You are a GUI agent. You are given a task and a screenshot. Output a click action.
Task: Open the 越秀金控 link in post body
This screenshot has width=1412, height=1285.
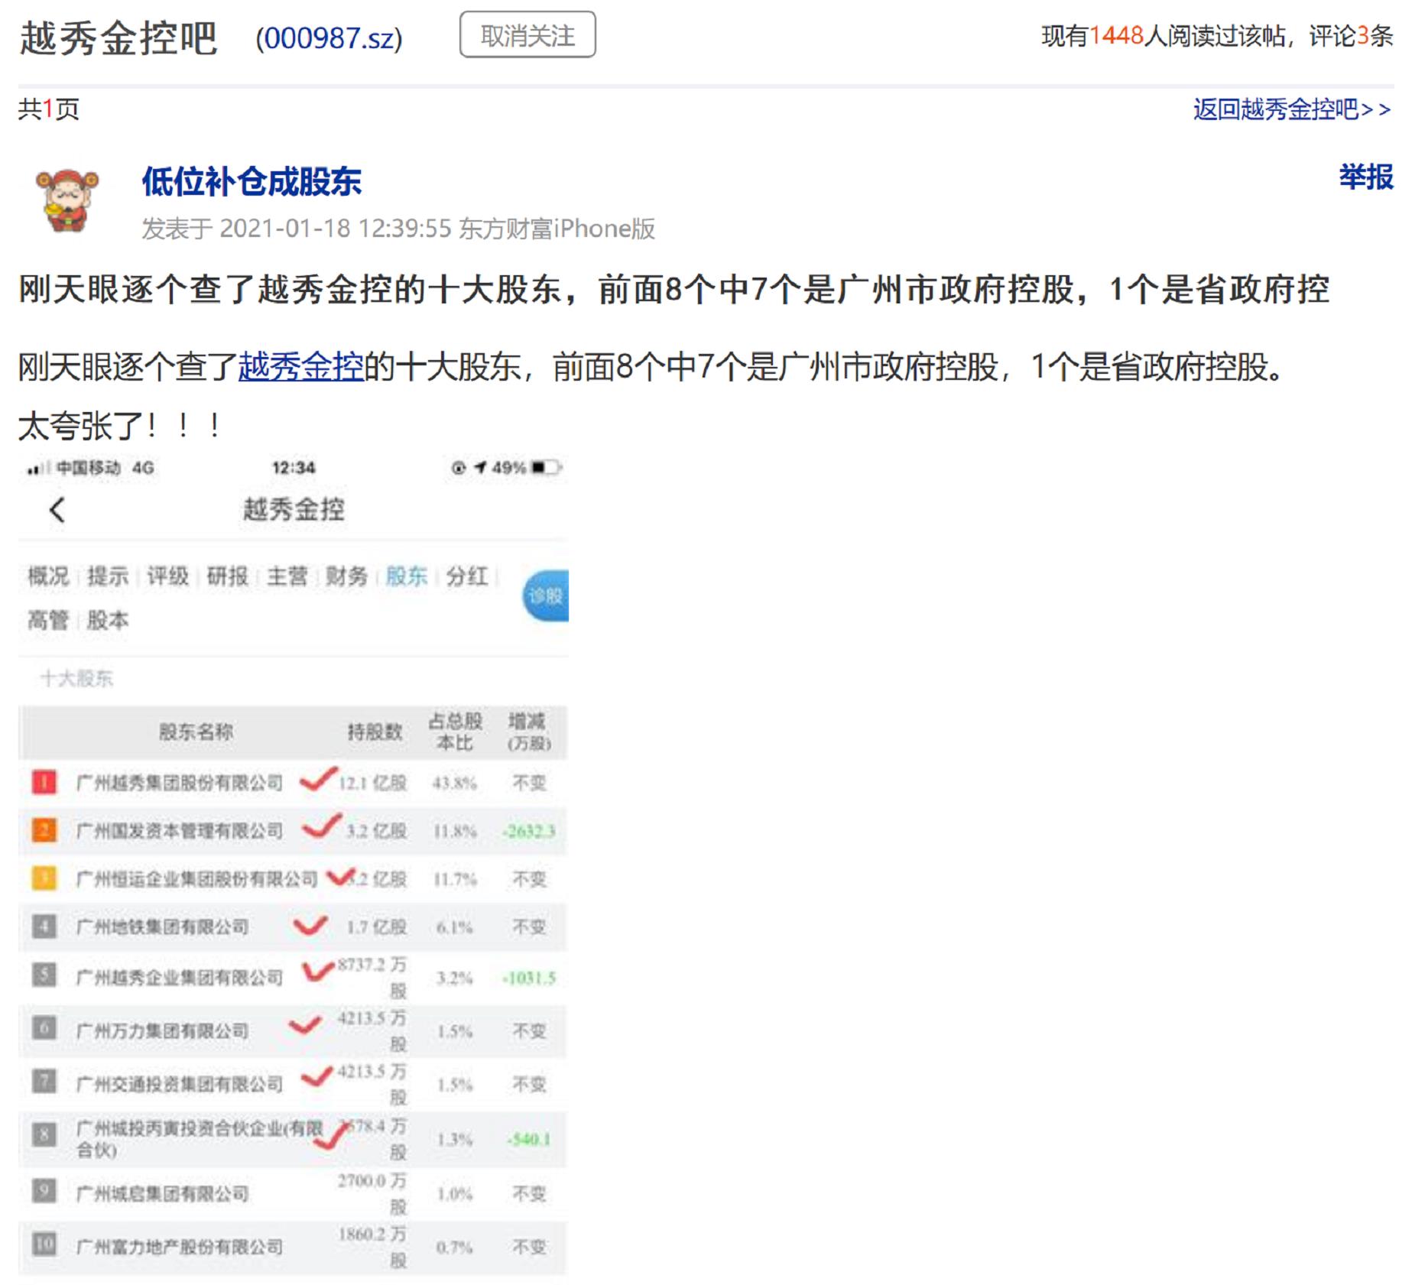point(301,366)
